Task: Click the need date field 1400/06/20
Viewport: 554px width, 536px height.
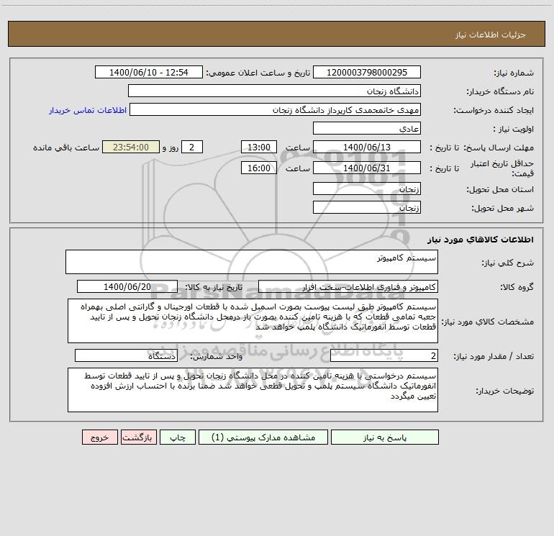Action: [127, 286]
